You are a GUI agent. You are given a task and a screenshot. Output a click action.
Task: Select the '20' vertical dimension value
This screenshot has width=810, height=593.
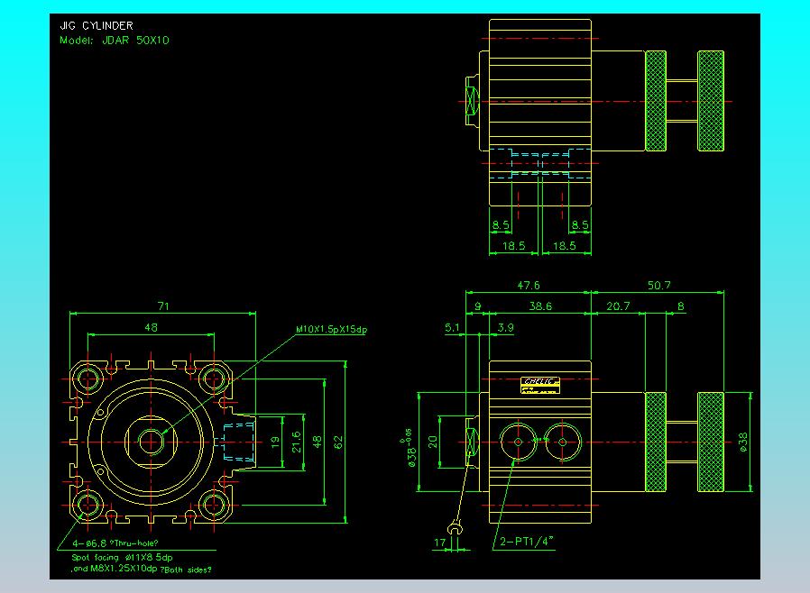point(433,442)
